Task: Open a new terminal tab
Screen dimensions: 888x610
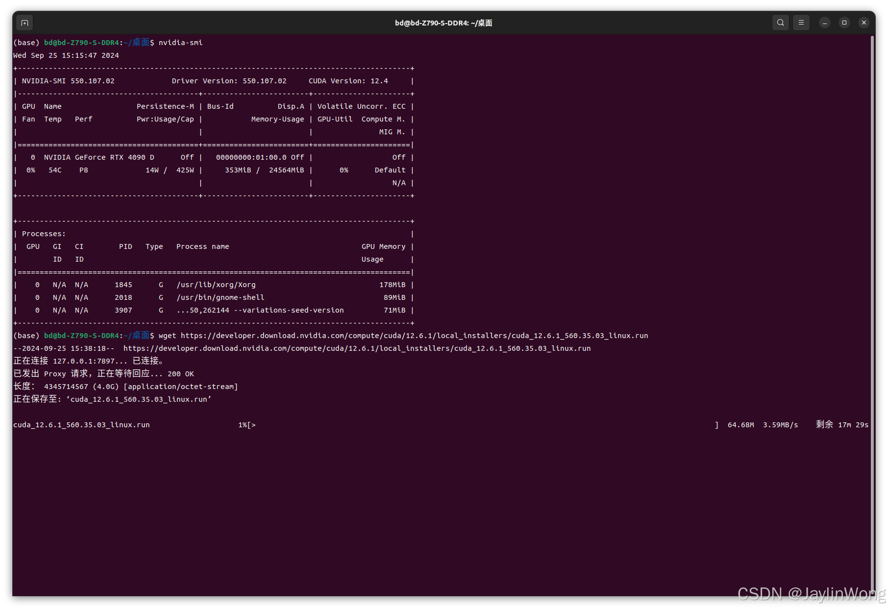Action: (25, 23)
